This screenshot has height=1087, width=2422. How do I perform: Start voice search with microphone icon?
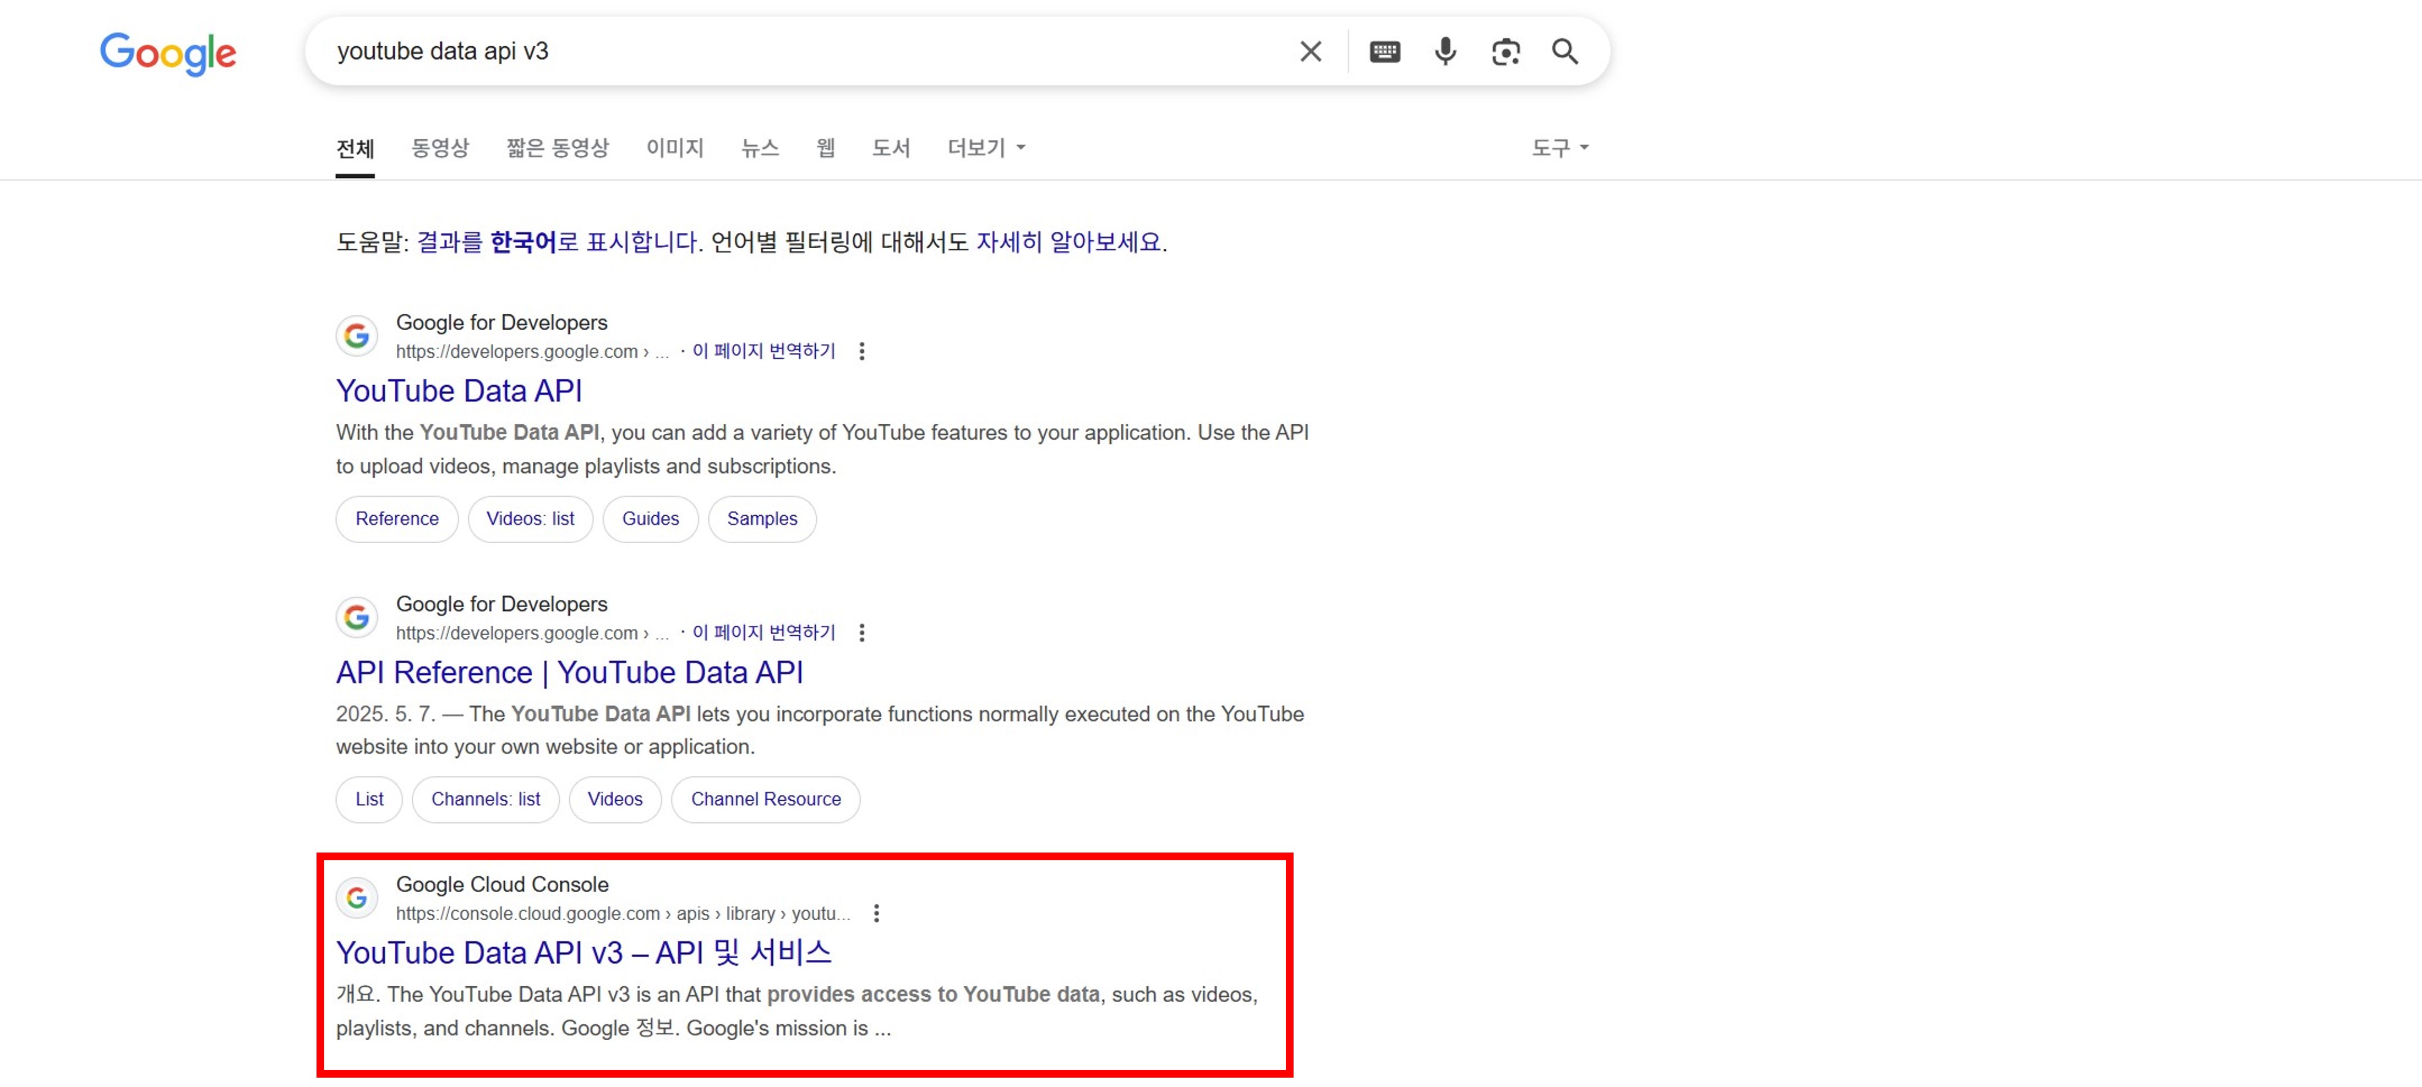pos(1445,52)
